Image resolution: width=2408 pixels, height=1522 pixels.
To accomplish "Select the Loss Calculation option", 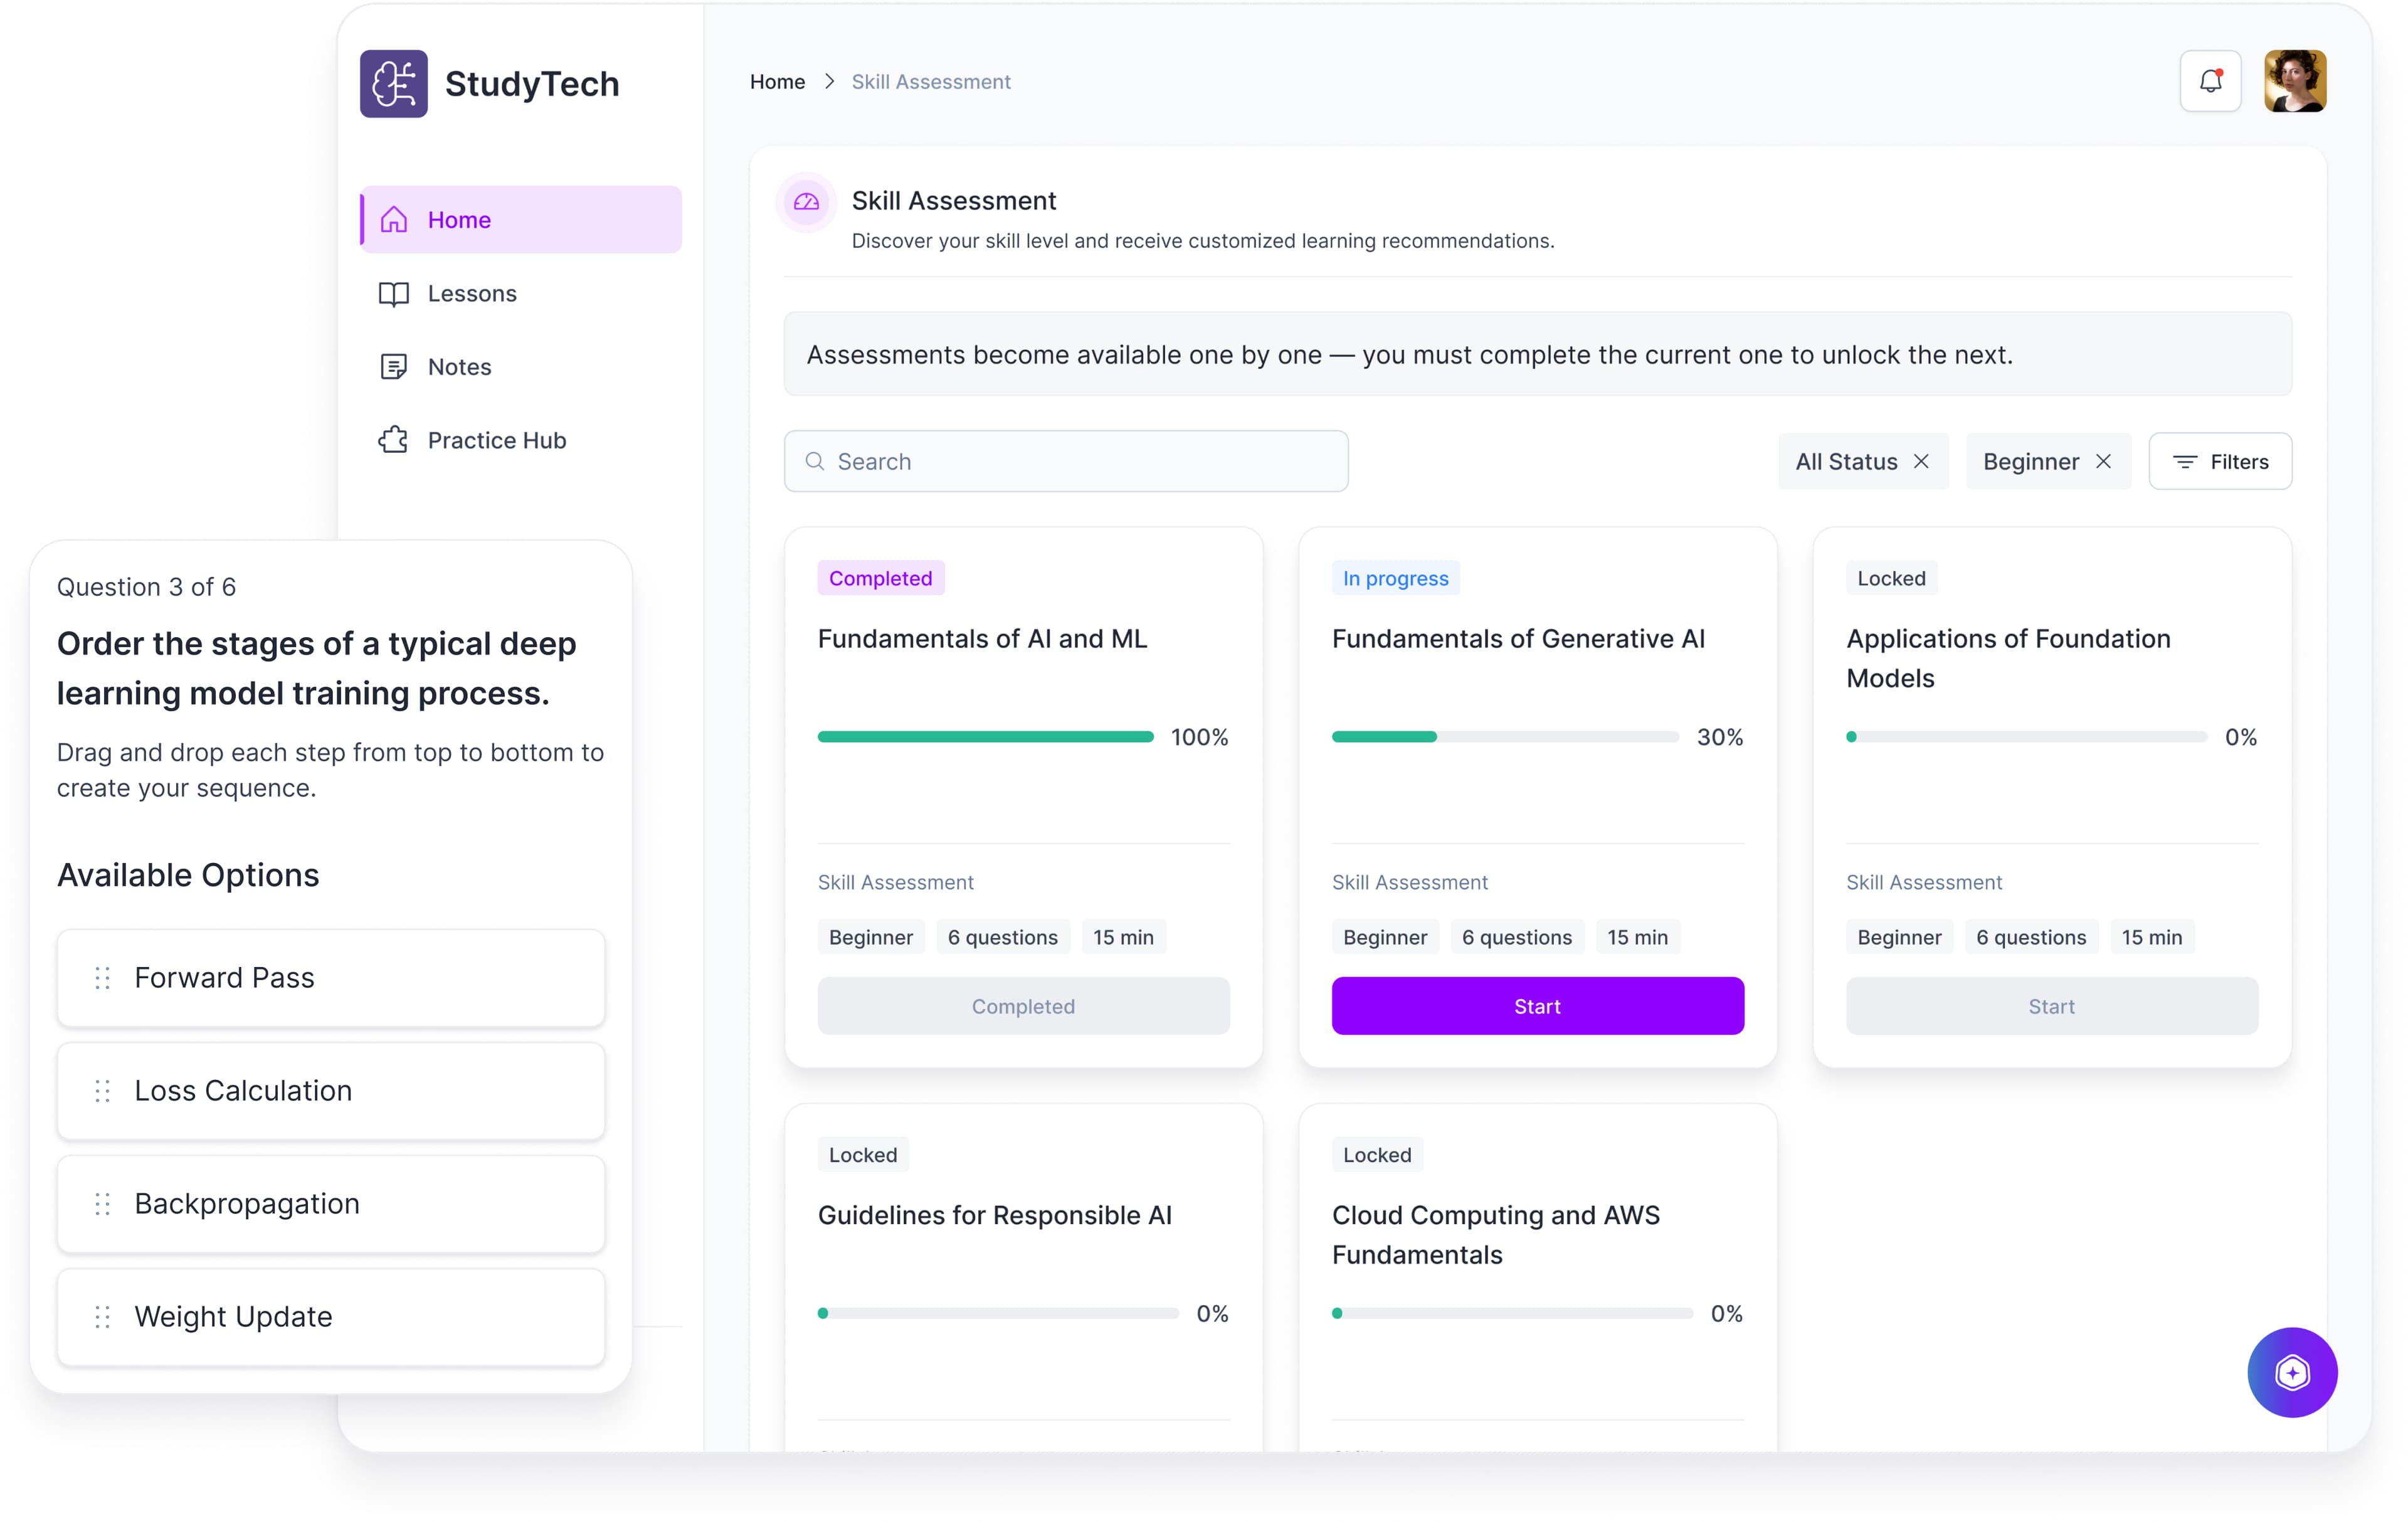I will 331,1091.
